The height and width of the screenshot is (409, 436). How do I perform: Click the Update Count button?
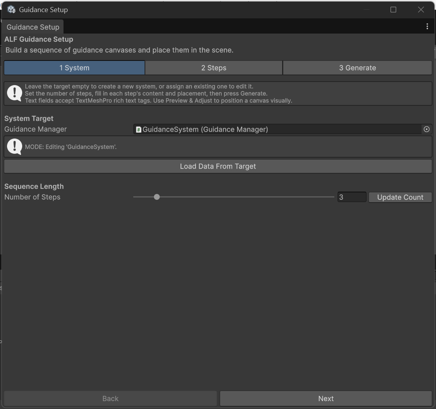(400, 197)
